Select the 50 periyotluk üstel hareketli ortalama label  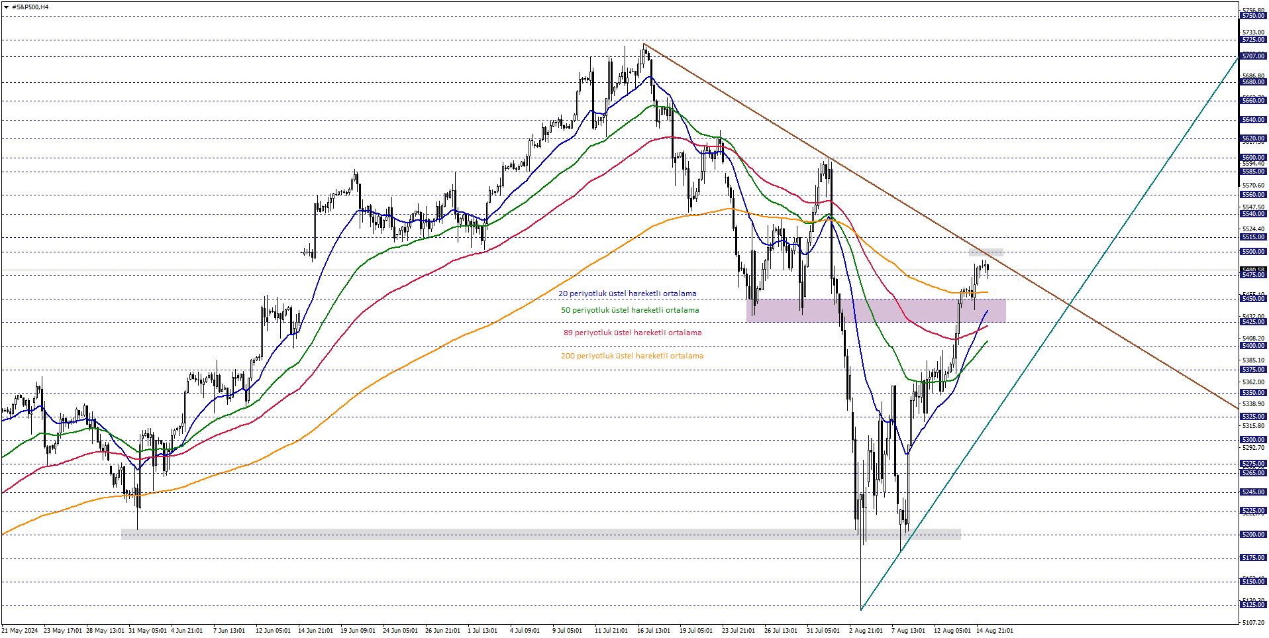pyautogui.click(x=630, y=310)
